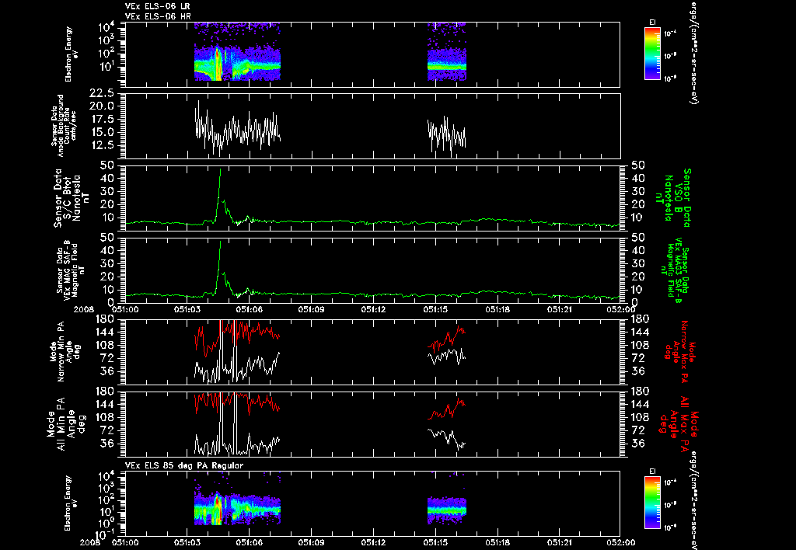796x550 pixels.
Task: Click the '051:18' time tick on bottom axis
Action: click(497, 542)
